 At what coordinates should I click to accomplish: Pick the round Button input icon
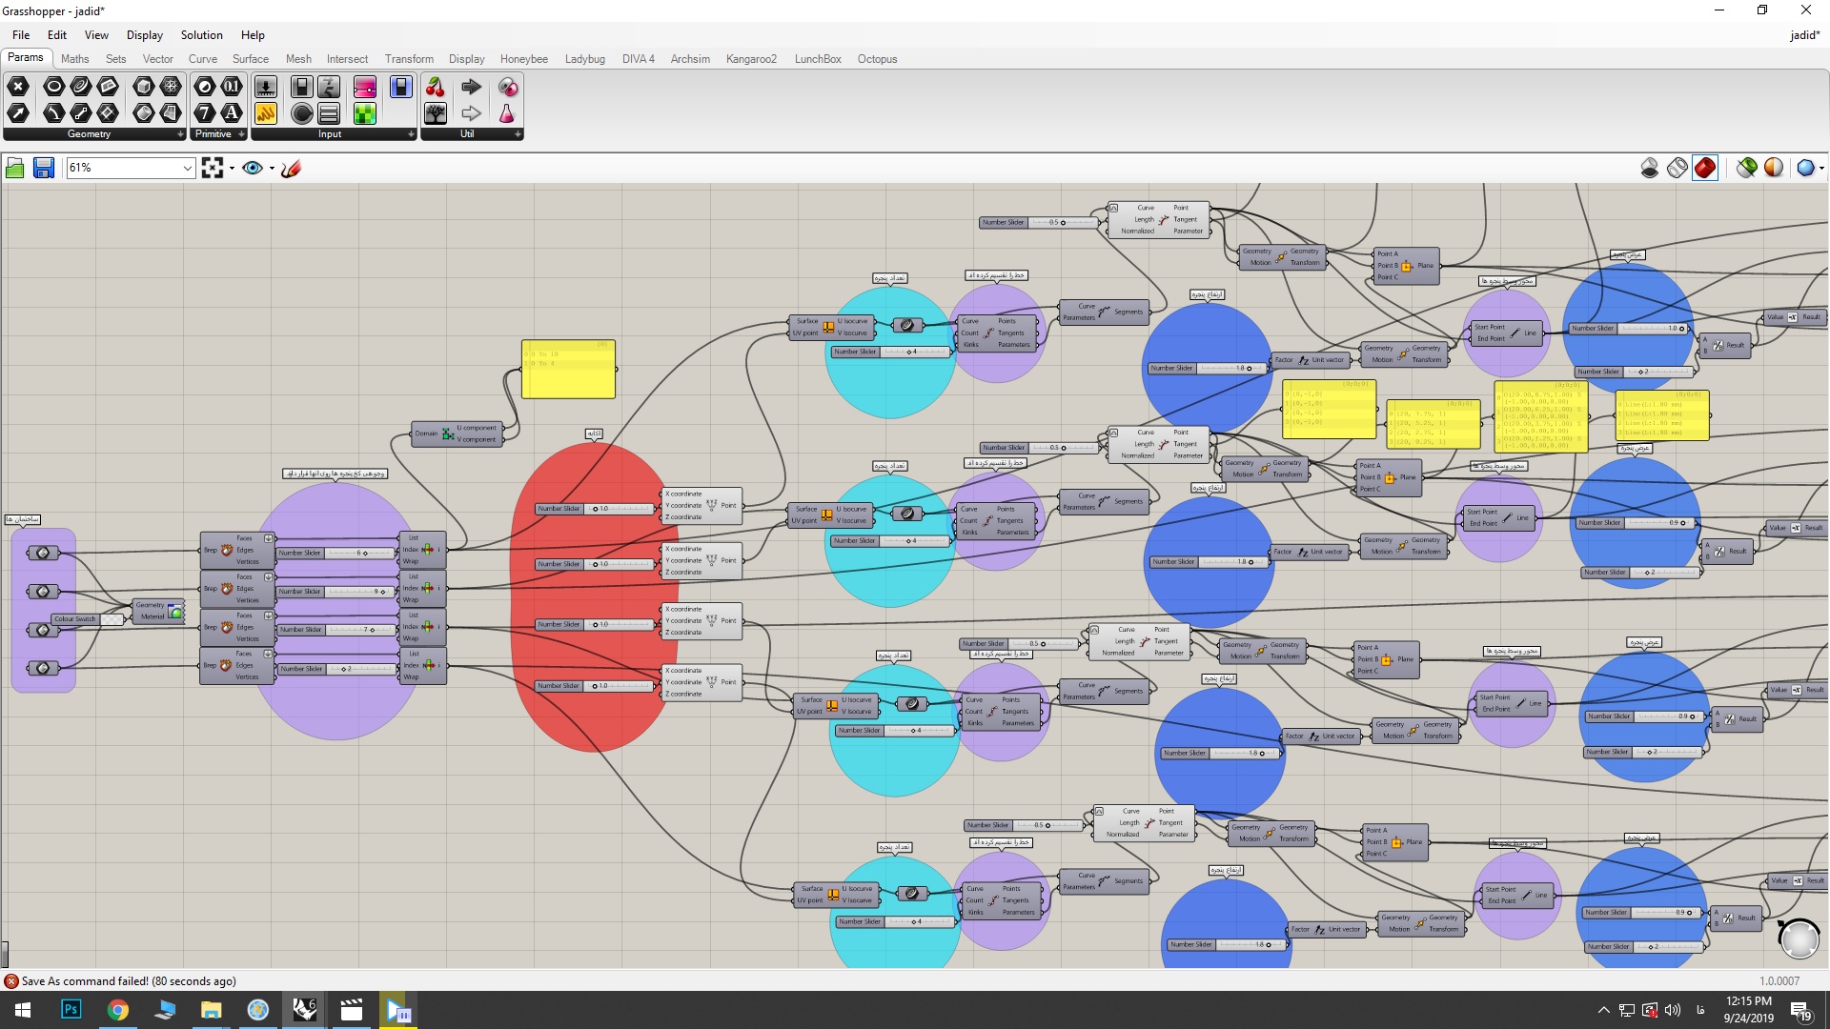click(302, 113)
